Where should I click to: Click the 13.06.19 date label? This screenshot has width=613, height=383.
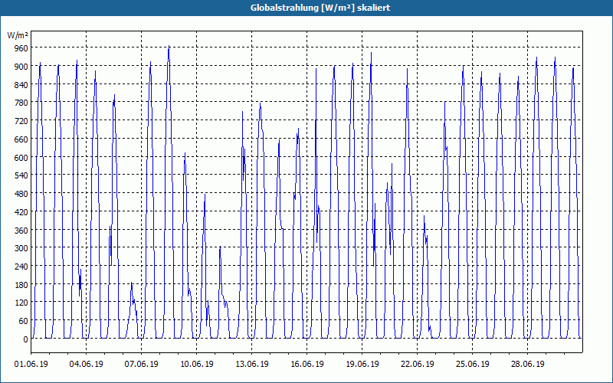[x=252, y=365]
